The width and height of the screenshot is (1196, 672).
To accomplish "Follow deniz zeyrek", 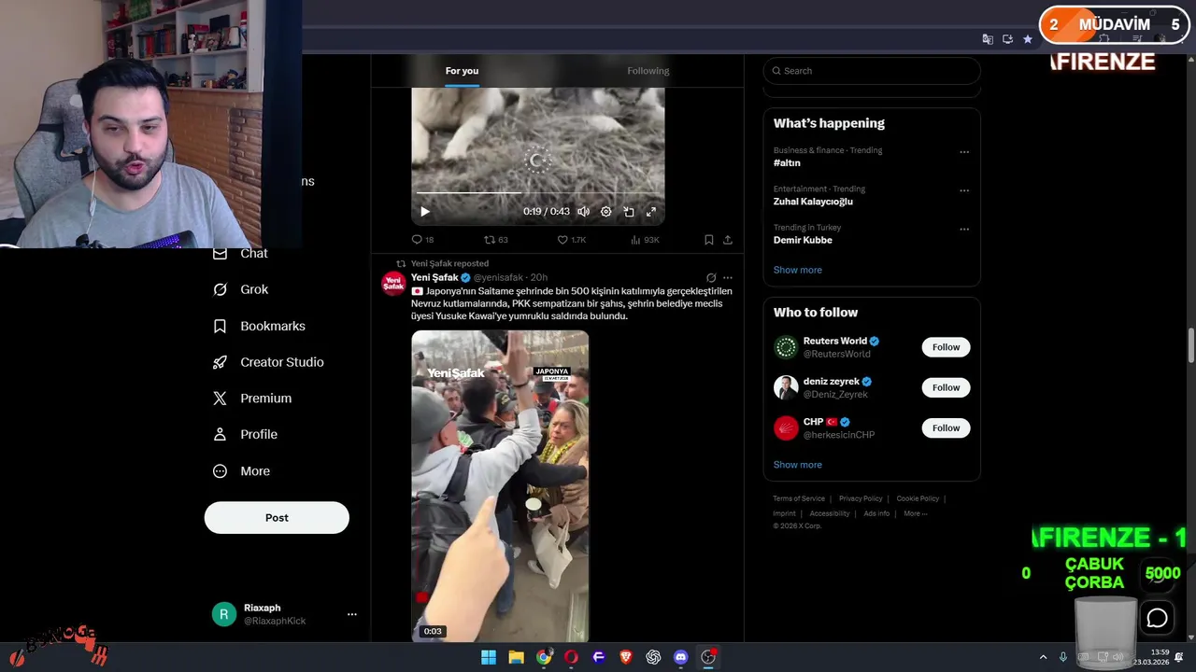I will click(x=946, y=387).
